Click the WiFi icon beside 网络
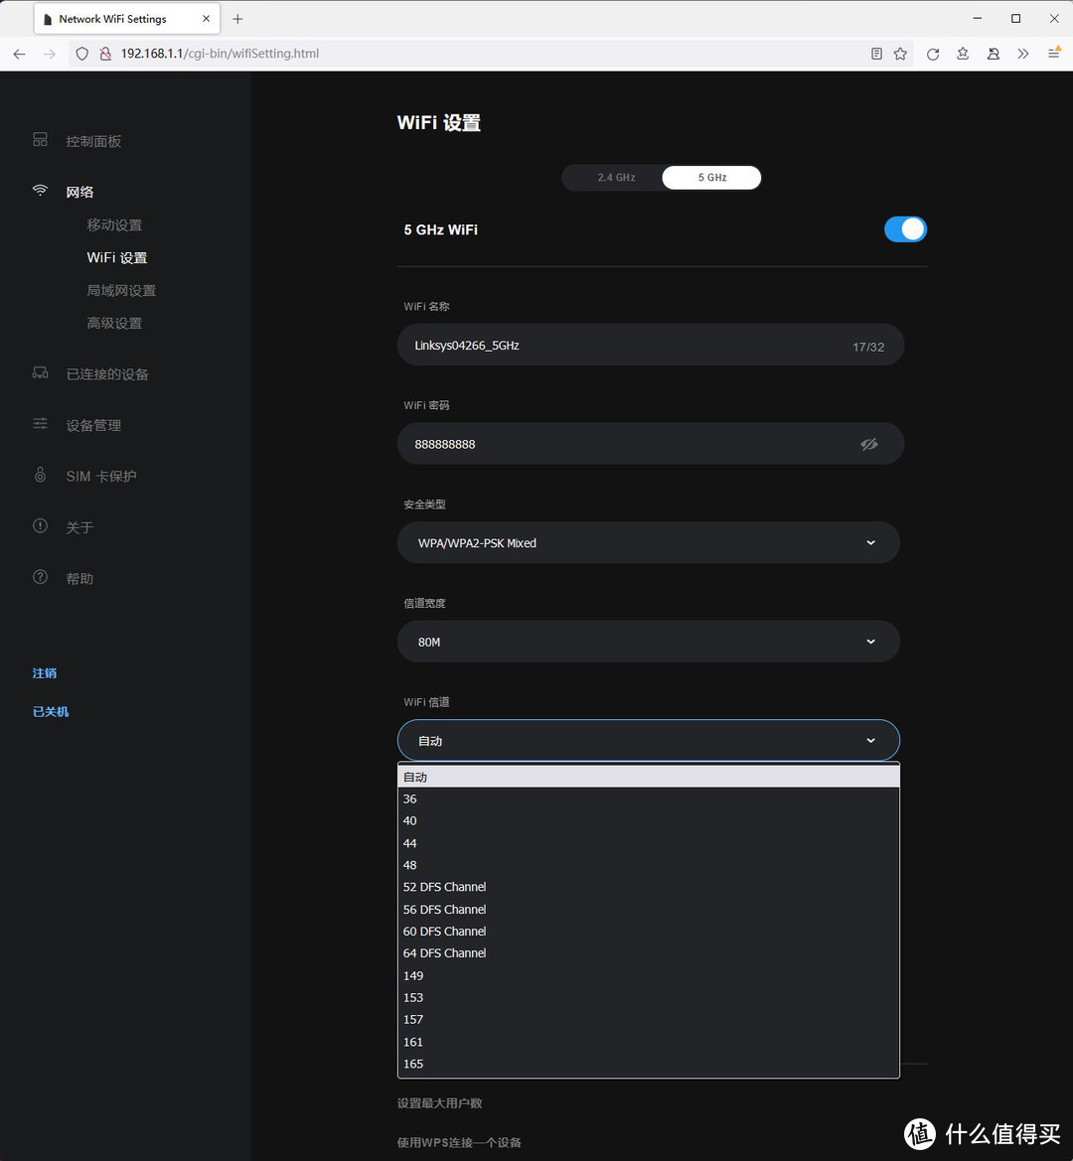The width and height of the screenshot is (1073, 1161). tap(40, 191)
